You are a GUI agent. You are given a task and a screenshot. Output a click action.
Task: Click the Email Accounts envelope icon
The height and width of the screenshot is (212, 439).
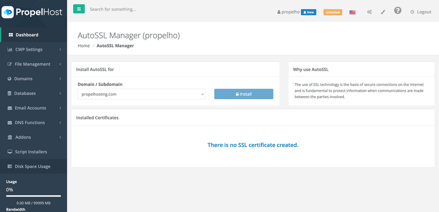(10, 108)
